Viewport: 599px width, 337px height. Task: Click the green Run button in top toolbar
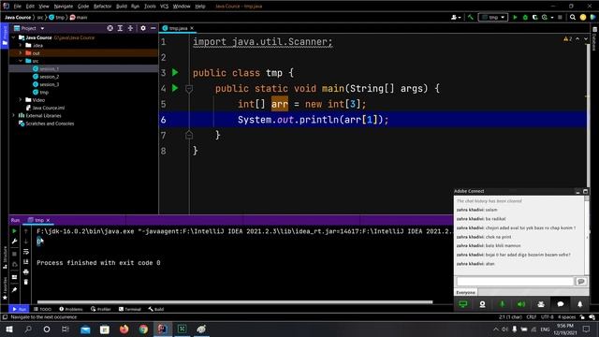pos(515,17)
